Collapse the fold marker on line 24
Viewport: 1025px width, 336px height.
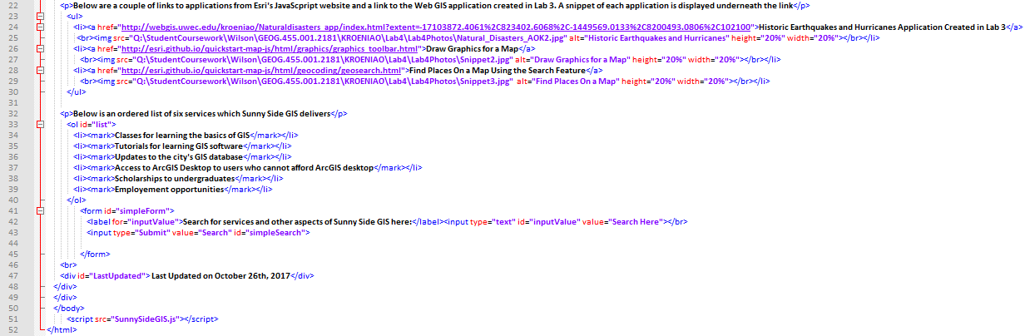pyautogui.click(x=39, y=27)
